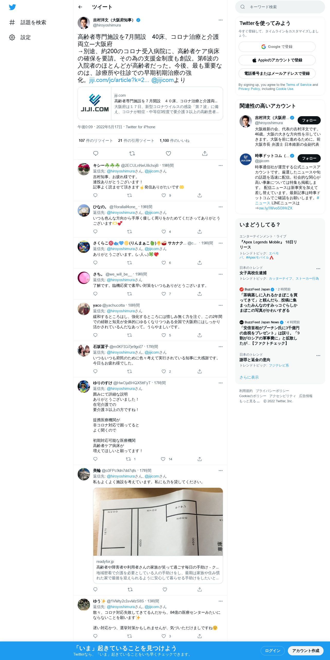Like the main tweet by 吉村洋文
The width and height of the screenshot is (330, 660).
point(168,153)
